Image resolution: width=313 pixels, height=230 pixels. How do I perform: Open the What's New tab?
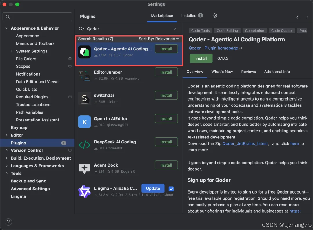(x=222, y=72)
